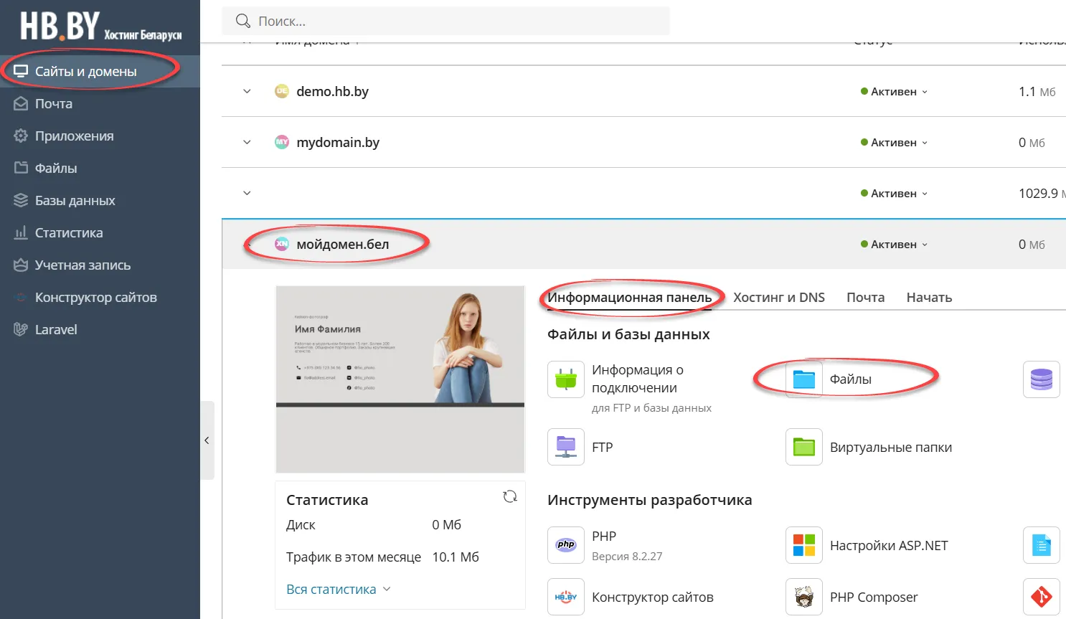1066x619 pixels.
Task: Switch to the Хостинг и DNS tab
Action: pos(778,298)
